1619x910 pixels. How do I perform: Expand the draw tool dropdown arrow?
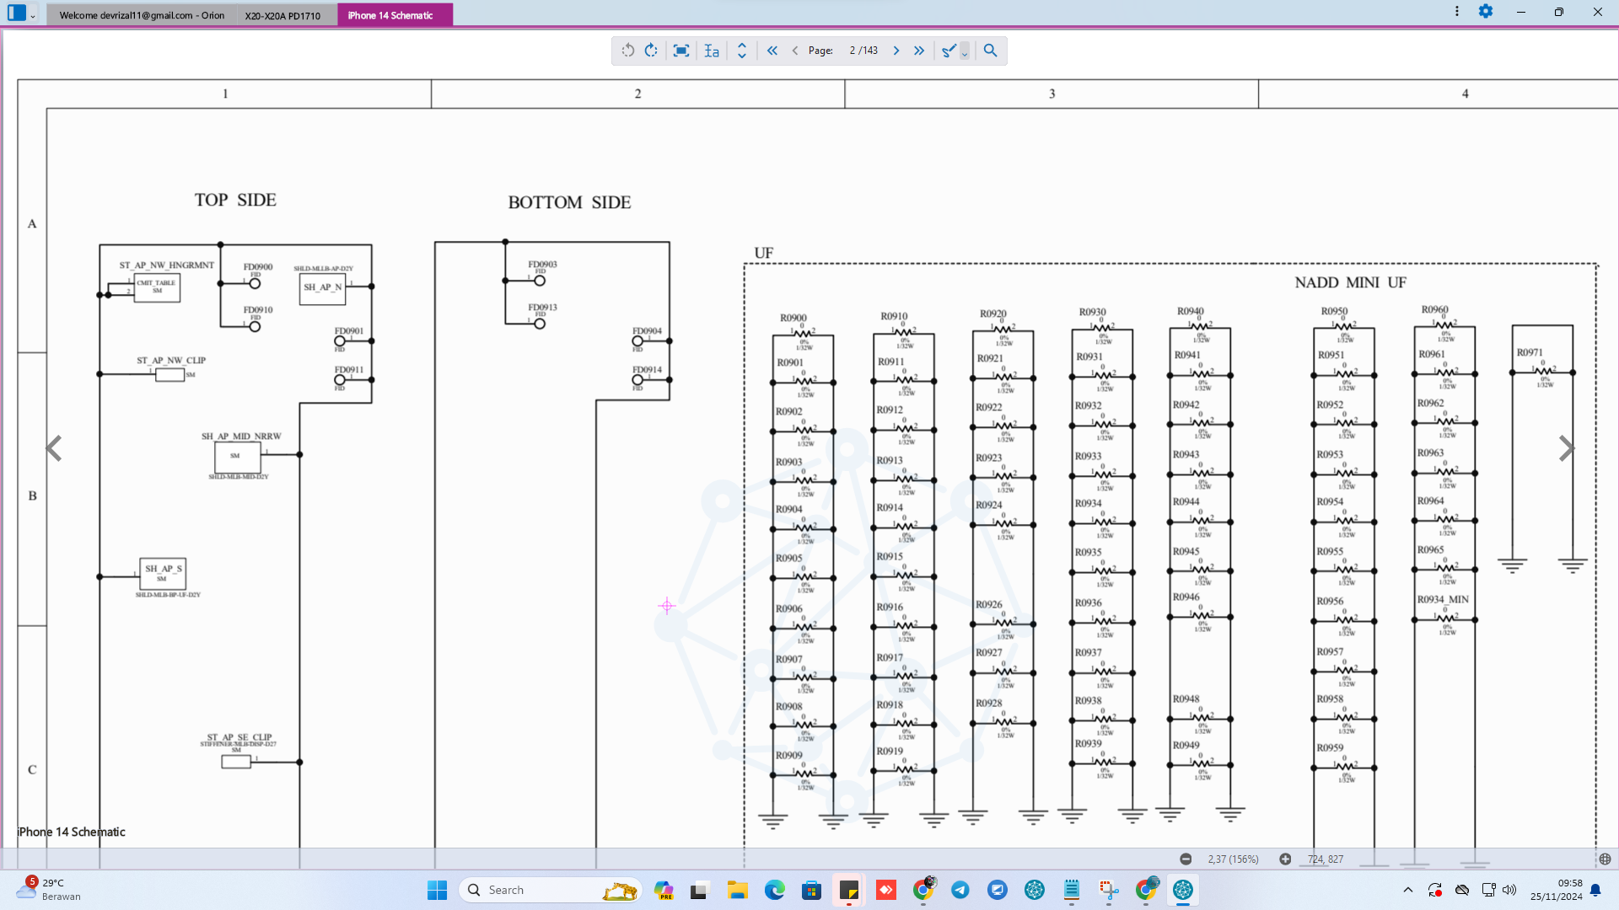965,52
